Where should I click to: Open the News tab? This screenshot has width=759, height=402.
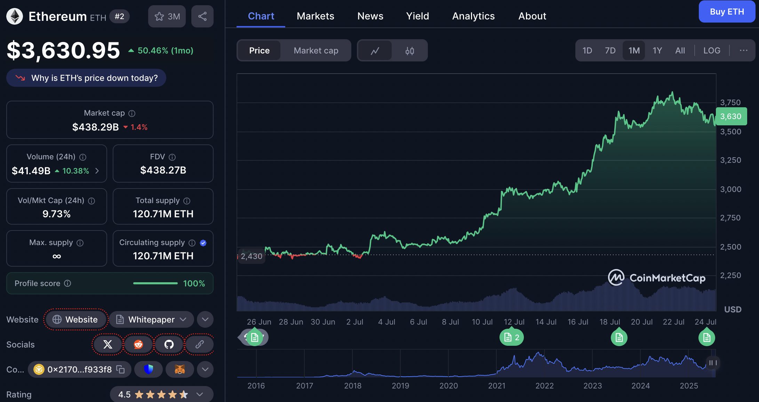(370, 16)
